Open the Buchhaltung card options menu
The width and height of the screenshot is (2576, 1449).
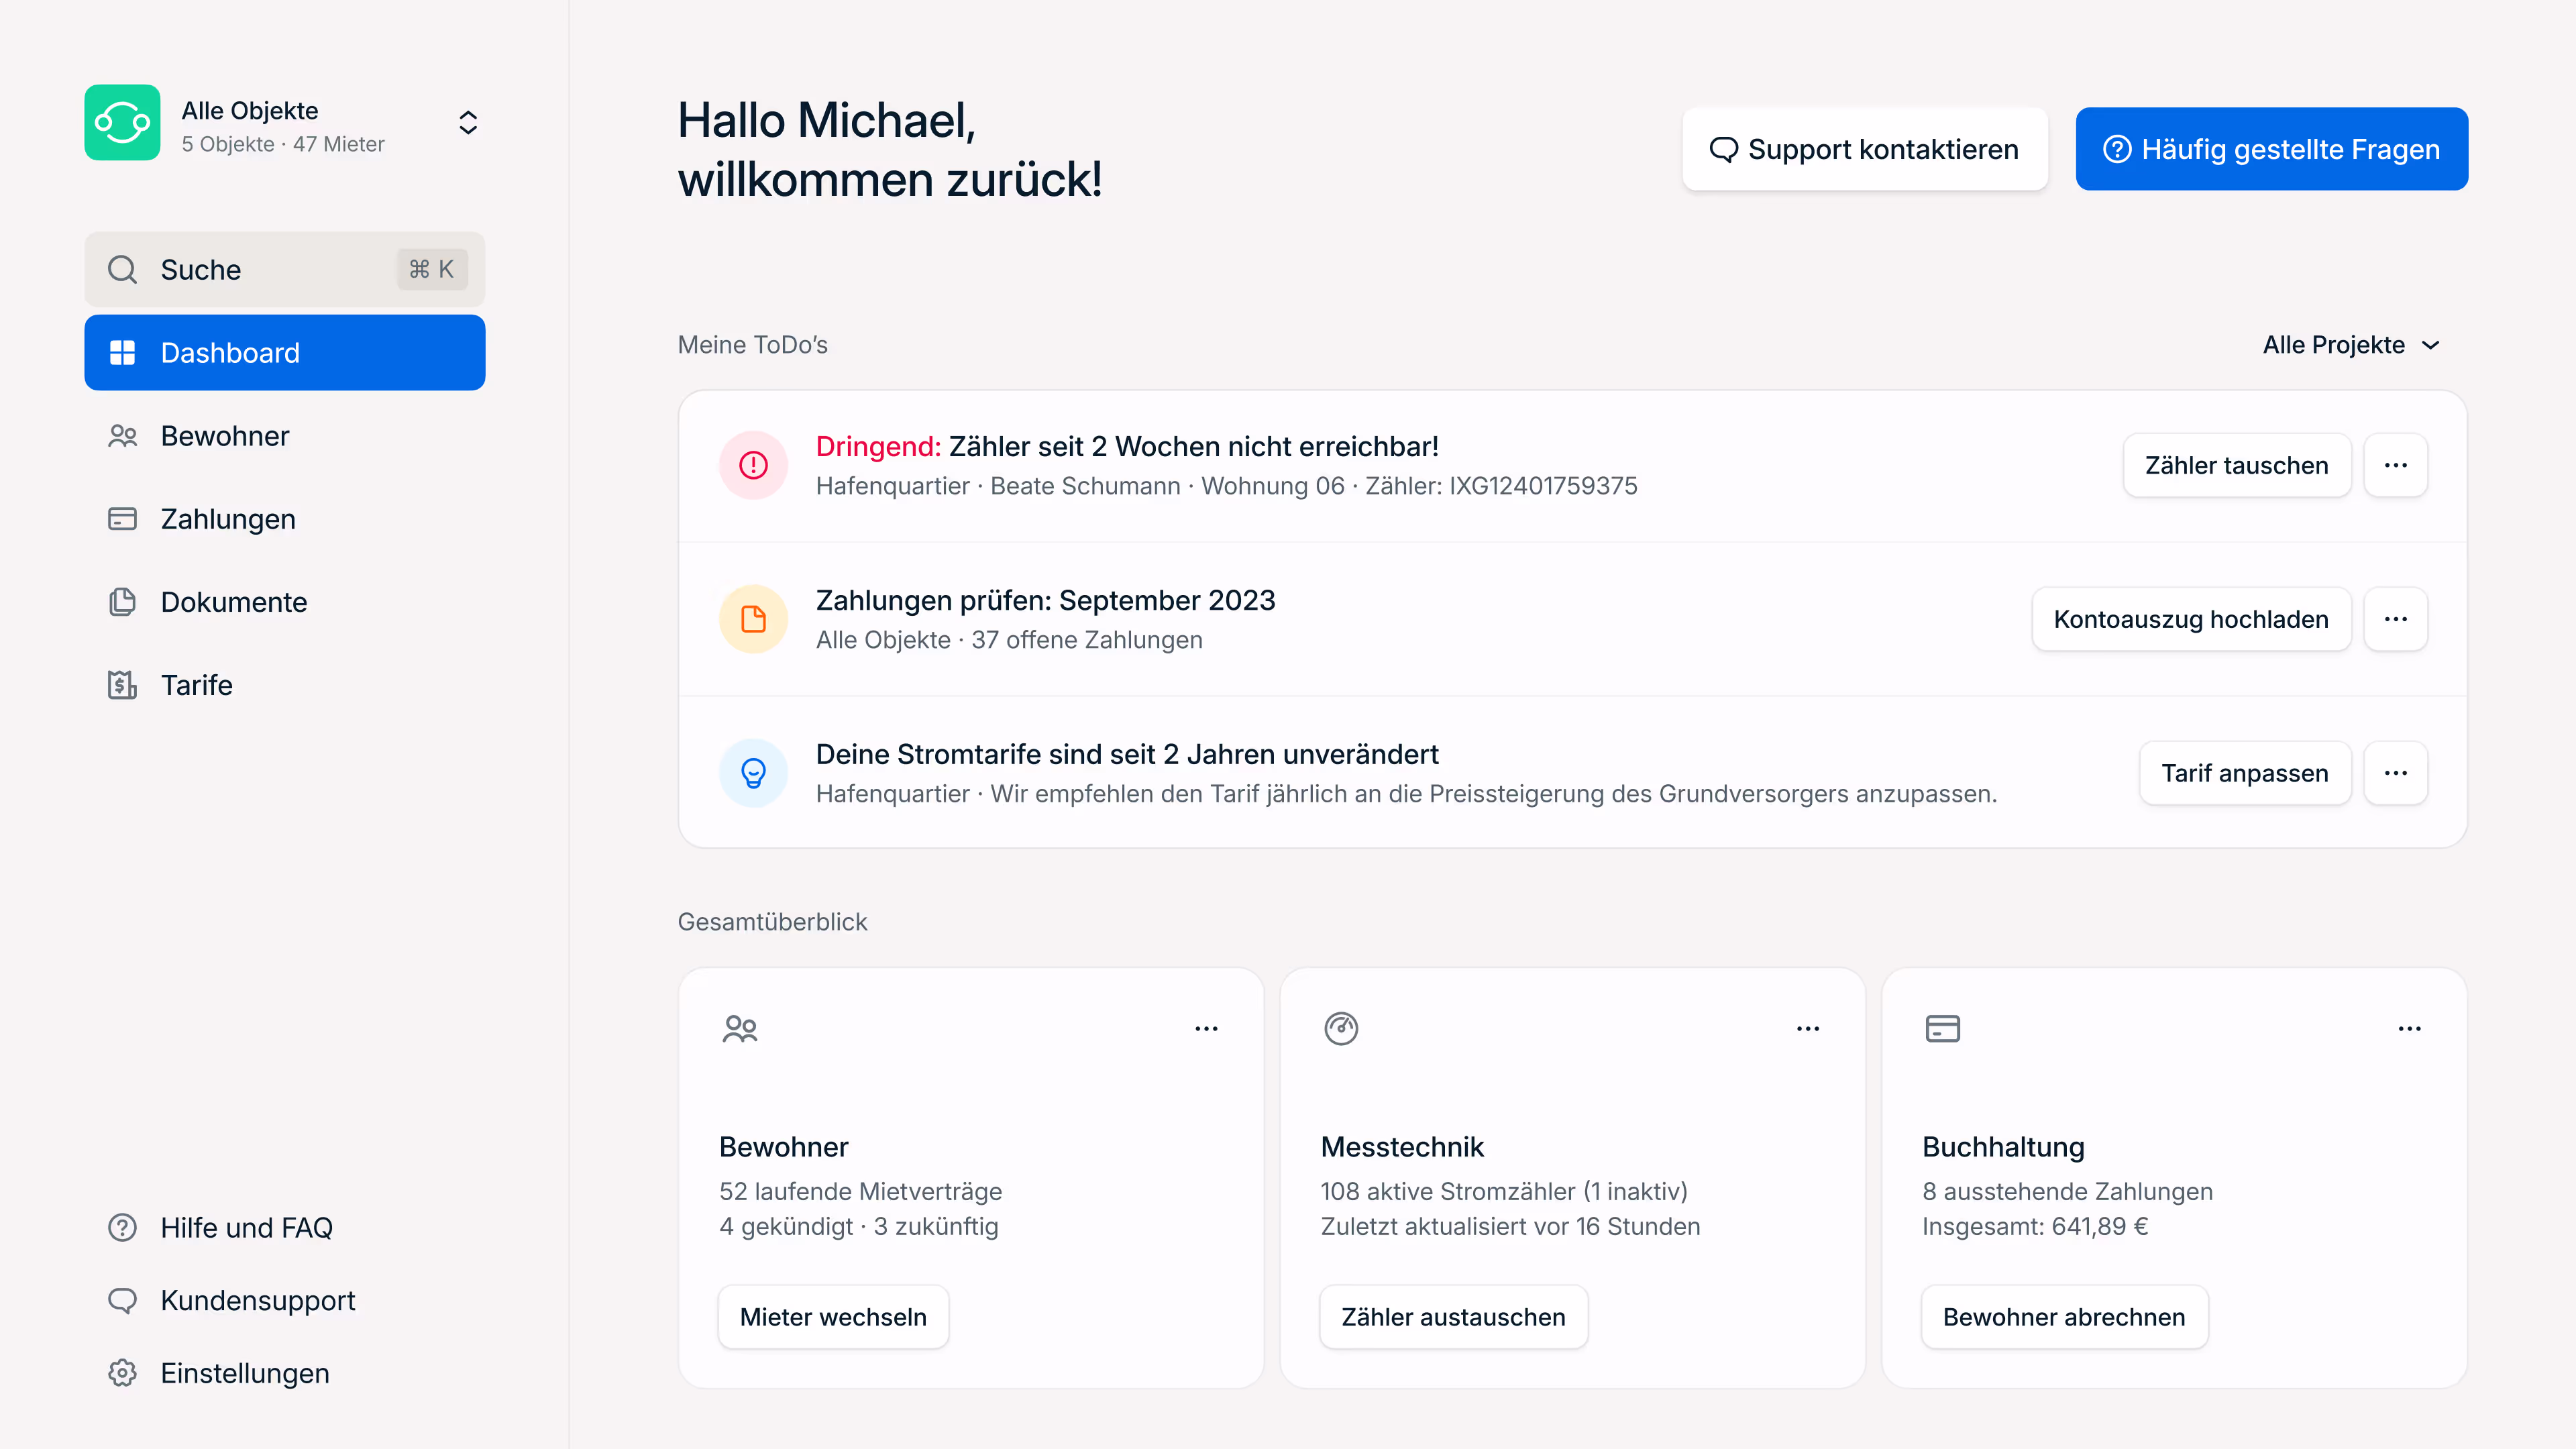[2410, 1028]
